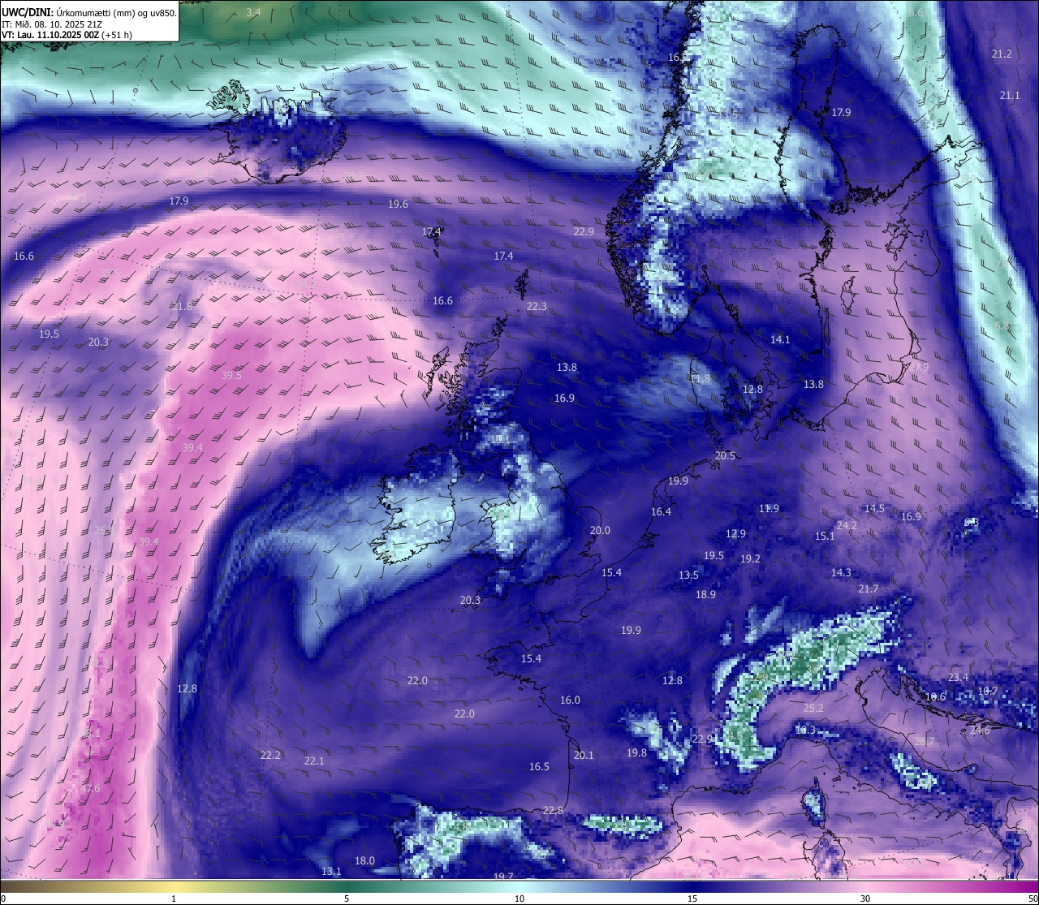
Task: Click the map value 24.6
Action: [x=980, y=730]
